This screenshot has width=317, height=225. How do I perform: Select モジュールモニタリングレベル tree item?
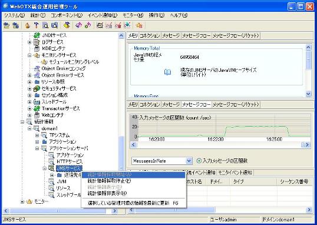point(74,62)
